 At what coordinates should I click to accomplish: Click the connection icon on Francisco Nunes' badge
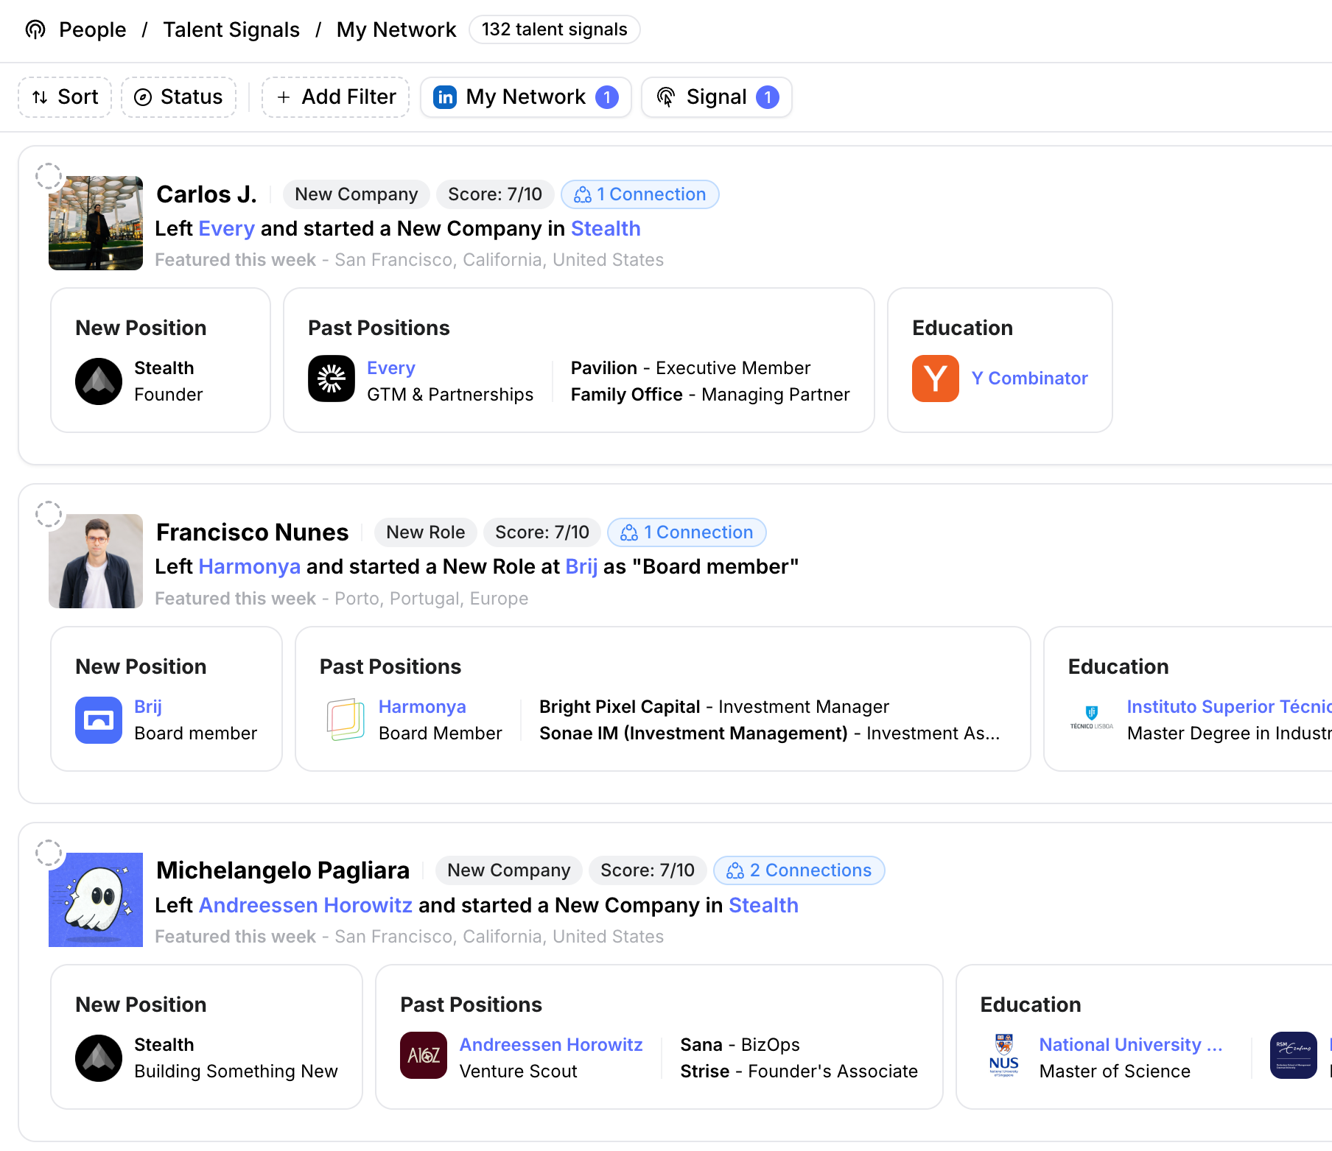point(629,532)
